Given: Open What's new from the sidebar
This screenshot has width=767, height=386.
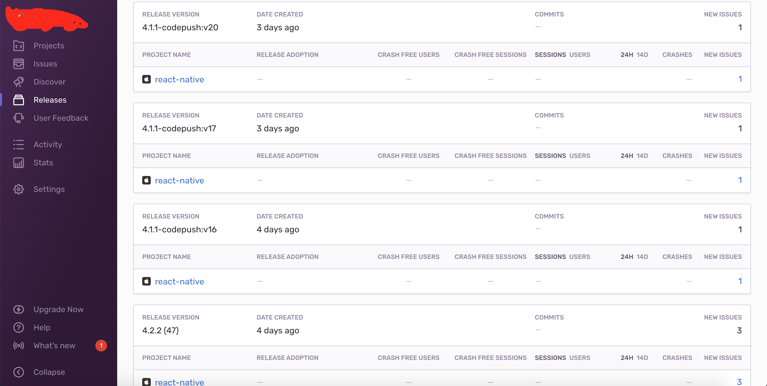Looking at the screenshot, I should point(54,345).
